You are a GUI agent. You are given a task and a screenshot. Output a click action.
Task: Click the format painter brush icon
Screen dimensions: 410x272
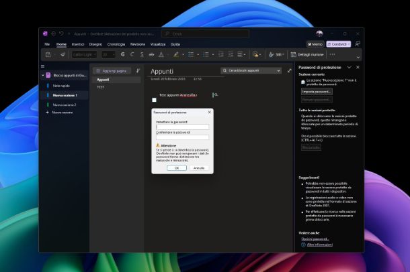pos(63,54)
